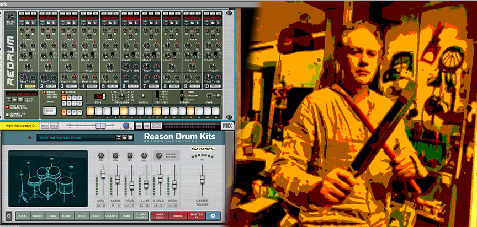Change Redrum patch with Patch Select arrows

pos(9,99)
